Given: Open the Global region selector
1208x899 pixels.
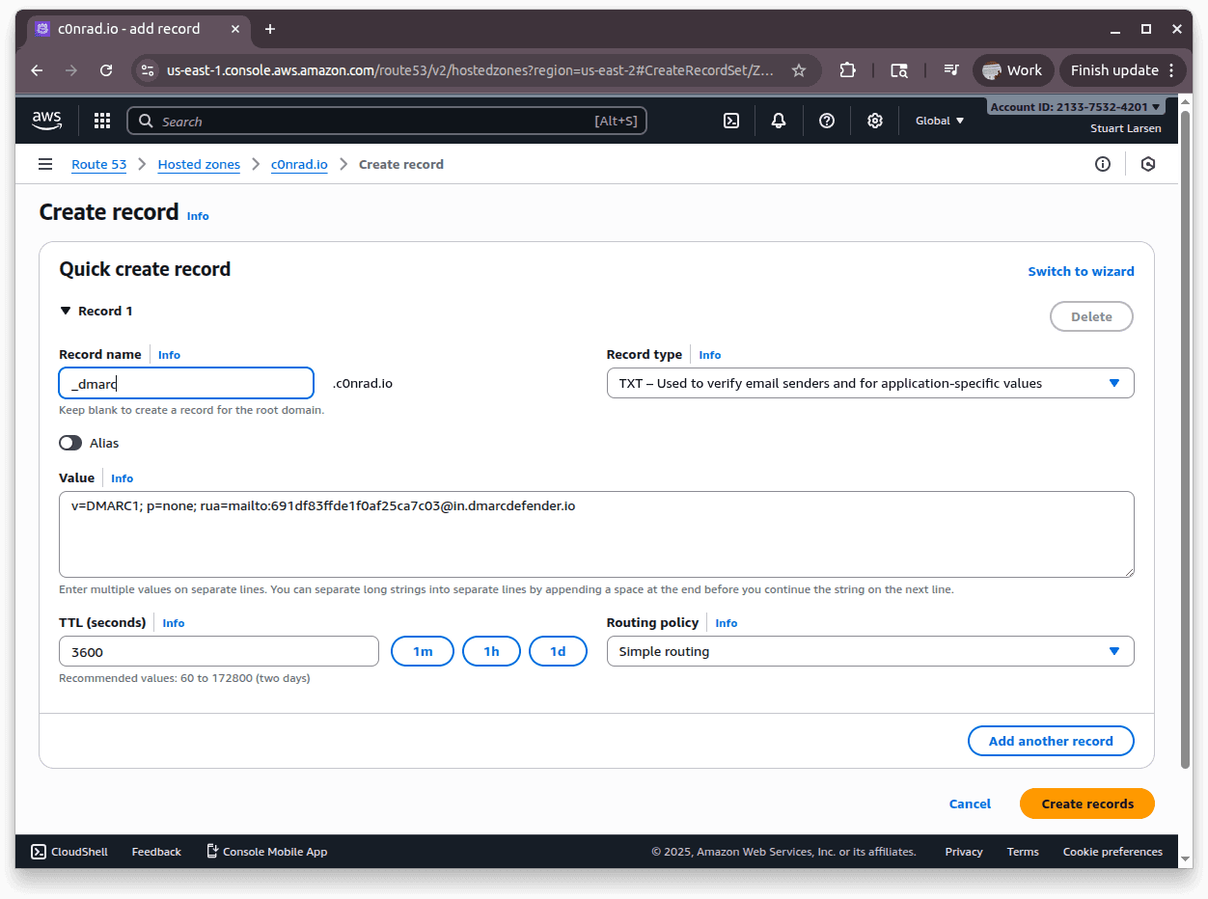Looking at the screenshot, I should (x=938, y=120).
